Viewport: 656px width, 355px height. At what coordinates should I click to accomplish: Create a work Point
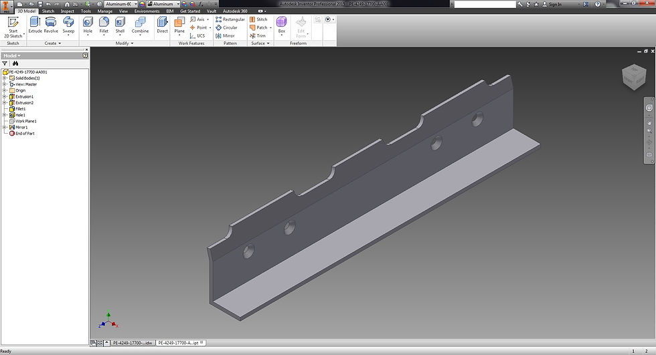(200, 27)
